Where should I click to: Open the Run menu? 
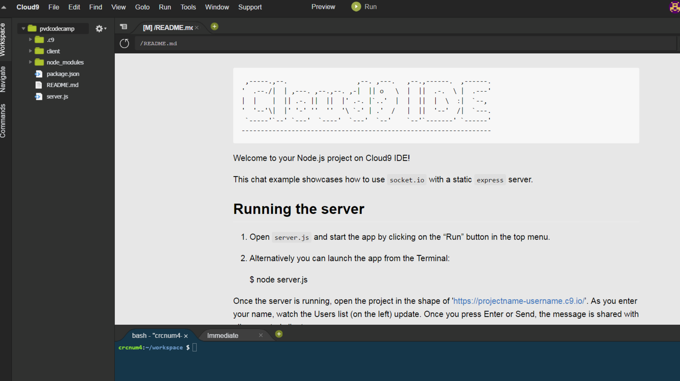tap(165, 7)
